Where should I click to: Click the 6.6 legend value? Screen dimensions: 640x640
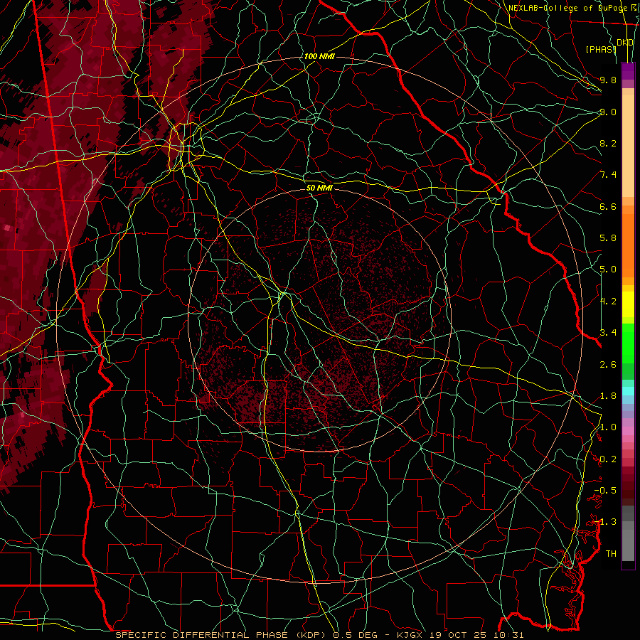tap(608, 206)
